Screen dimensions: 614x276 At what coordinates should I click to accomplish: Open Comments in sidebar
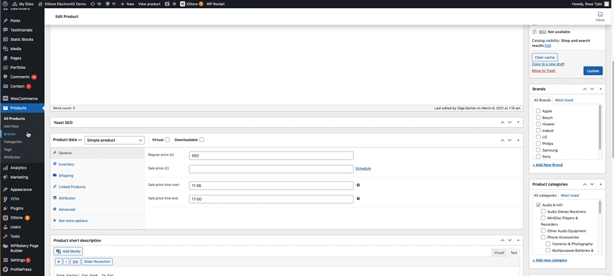(x=20, y=77)
